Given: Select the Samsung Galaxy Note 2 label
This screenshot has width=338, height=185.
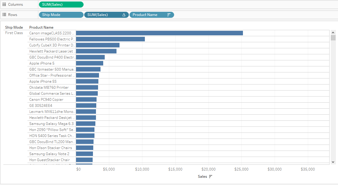Looking at the screenshot, I should 49,154.
